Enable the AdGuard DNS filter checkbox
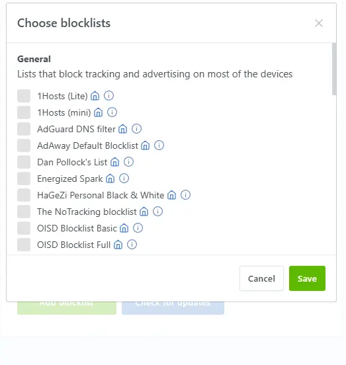 tap(24, 129)
